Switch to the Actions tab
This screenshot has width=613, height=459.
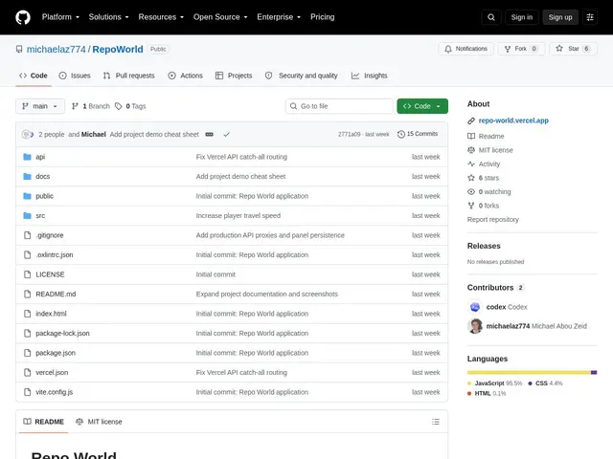click(x=185, y=76)
